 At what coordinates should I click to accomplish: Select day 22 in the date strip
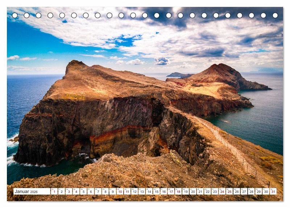pyautogui.click(x=208, y=191)
